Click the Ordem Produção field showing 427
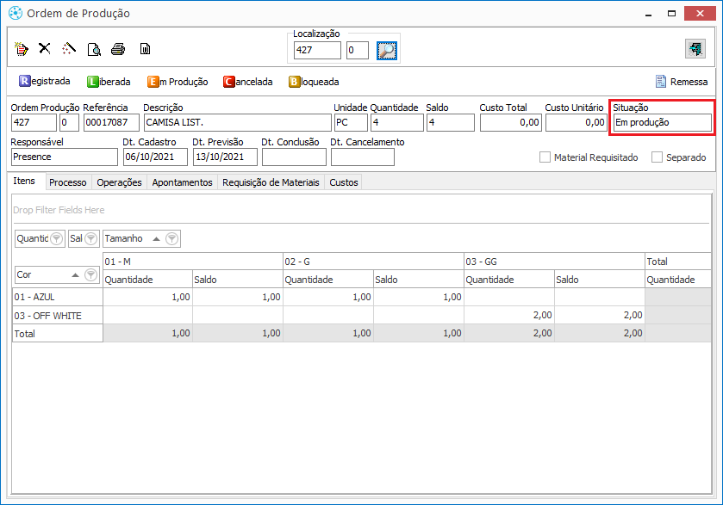The width and height of the screenshot is (723, 505). [x=34, y=122]
